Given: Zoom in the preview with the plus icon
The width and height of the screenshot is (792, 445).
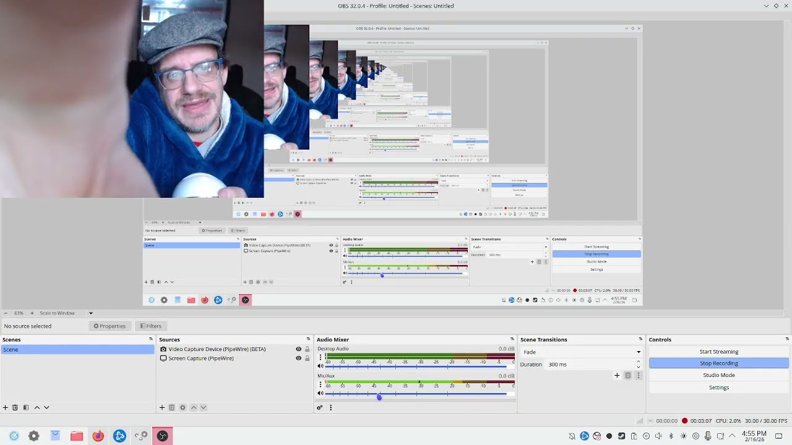Looking at the screenshot, I should click(x=32, y=313).
